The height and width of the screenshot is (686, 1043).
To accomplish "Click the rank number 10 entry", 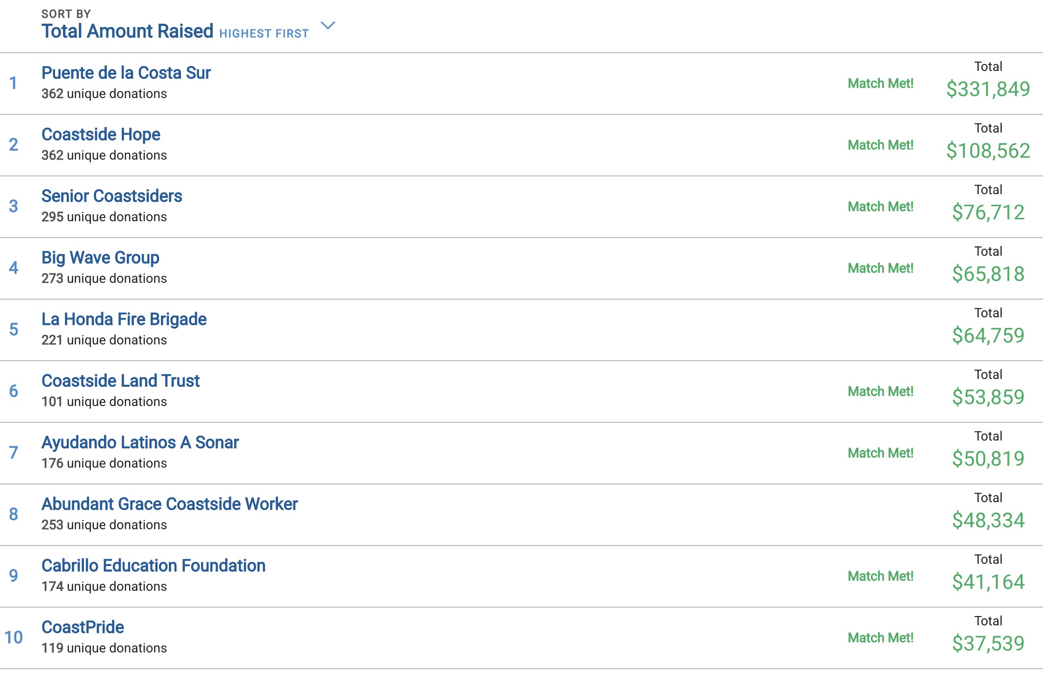I will (14, 637).
